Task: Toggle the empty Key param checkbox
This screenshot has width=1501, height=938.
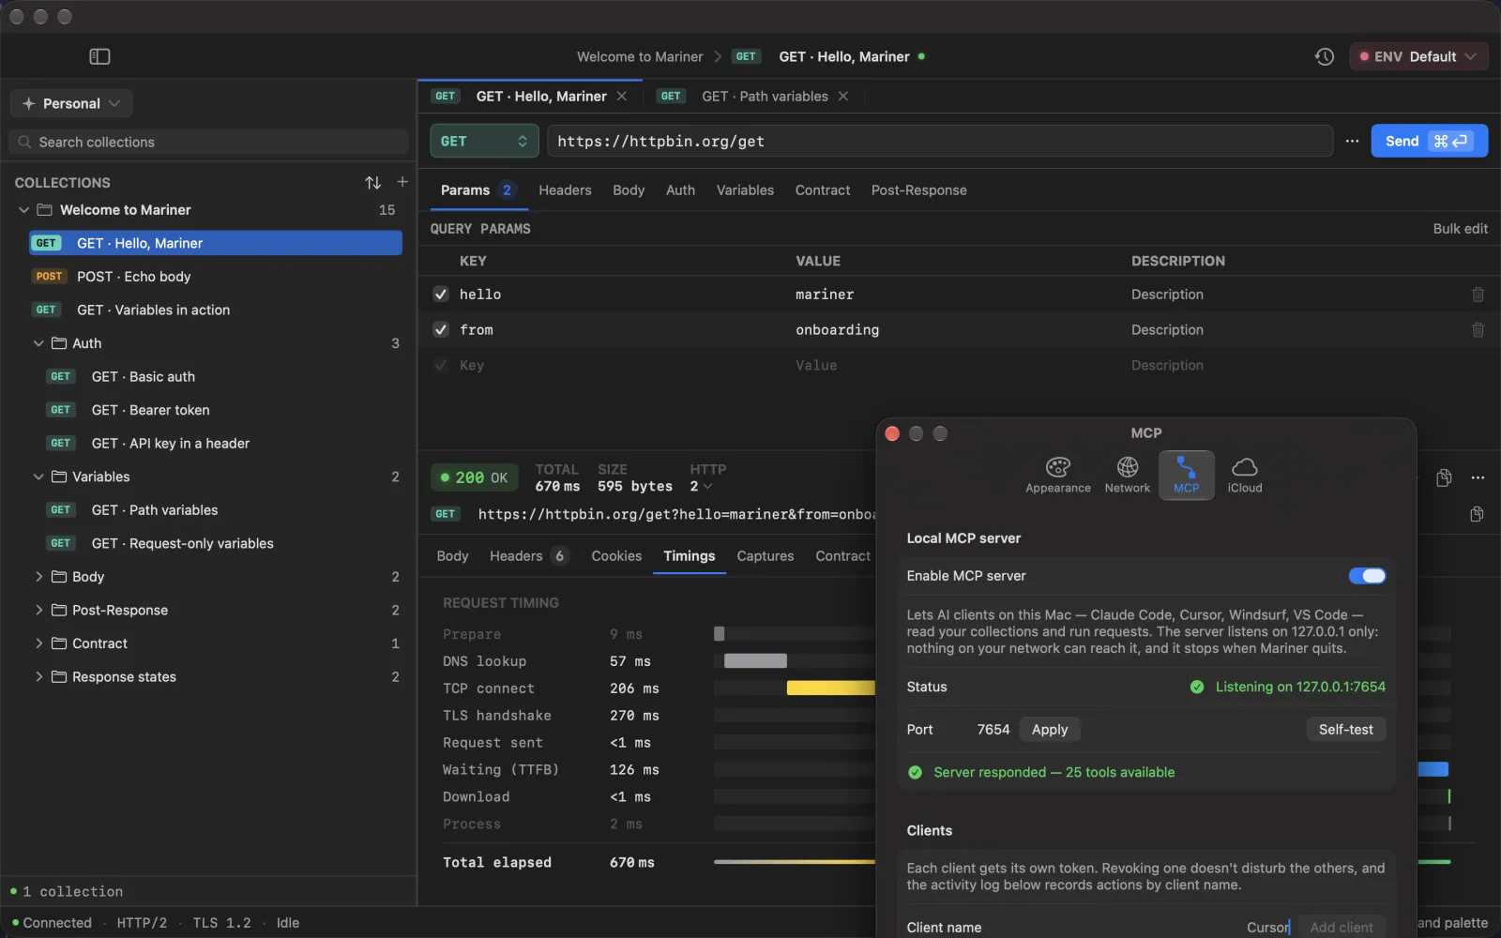Action: (441, 366)
